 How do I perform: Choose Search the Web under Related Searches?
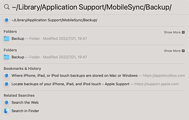click(x=25, y=102)
